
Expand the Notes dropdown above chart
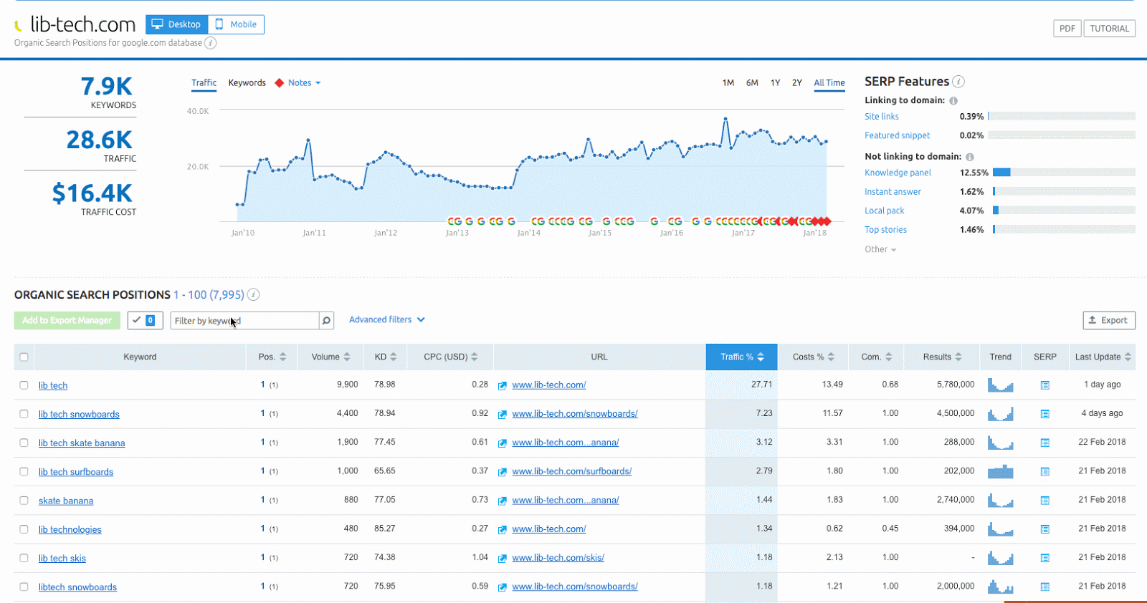click(x=304, y=83)
